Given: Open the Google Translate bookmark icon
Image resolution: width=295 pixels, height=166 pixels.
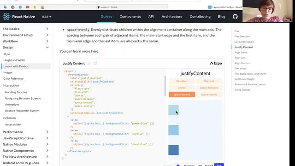Looking at the screenshot, I should pyautogui.click(x=5, y=7).
